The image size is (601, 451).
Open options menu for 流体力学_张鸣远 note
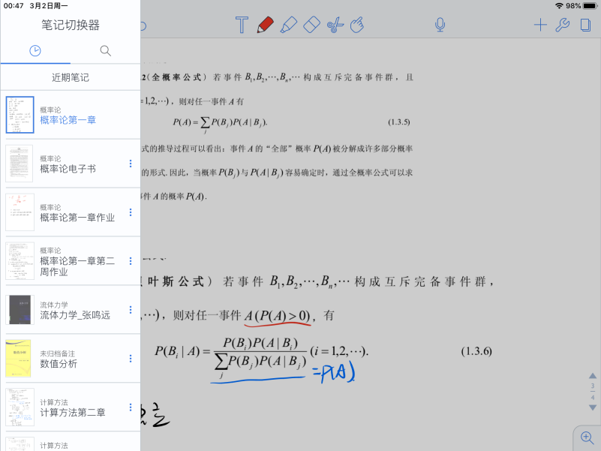click(131, 309)
